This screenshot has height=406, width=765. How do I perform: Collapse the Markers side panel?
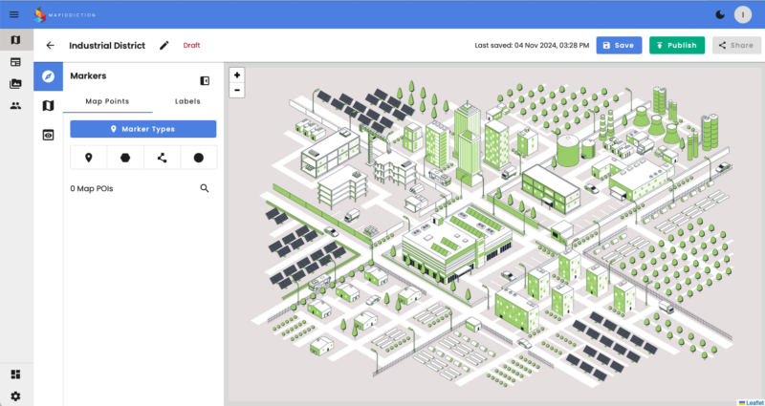tap(205, 81)
